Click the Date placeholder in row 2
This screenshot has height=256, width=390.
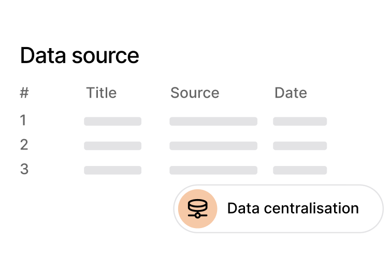pyautogui.click(x=300, y=146)
